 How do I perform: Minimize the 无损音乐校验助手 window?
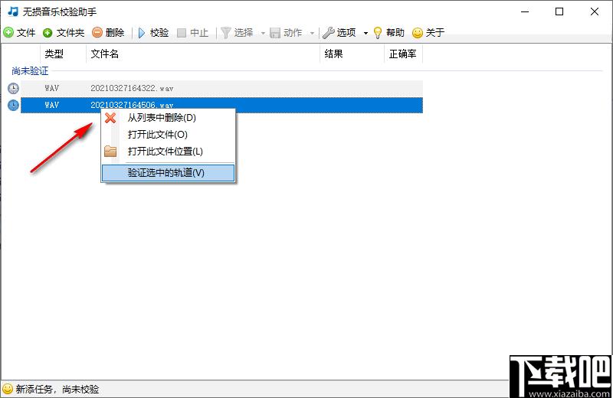pos(525,11)
